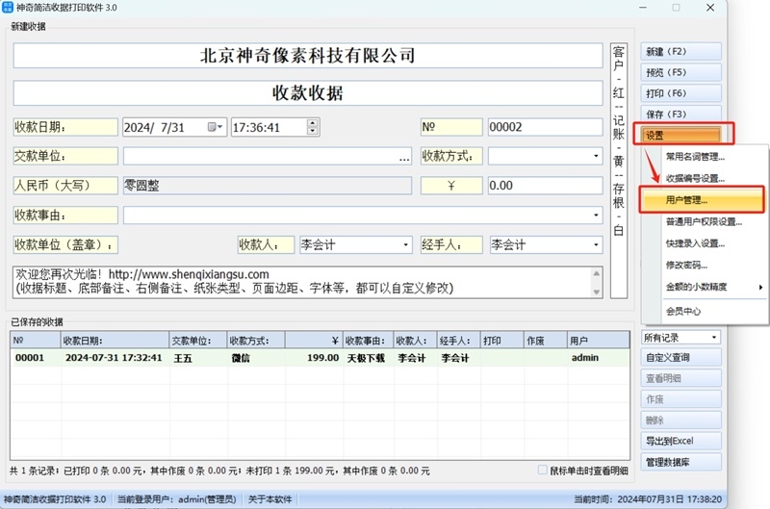The height and width of the screenshot is (509, 770).
Task: Click the 保存 (F3) button
Action: coord(680,114)
